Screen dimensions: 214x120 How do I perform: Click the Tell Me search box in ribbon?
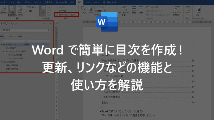[112, 2]
